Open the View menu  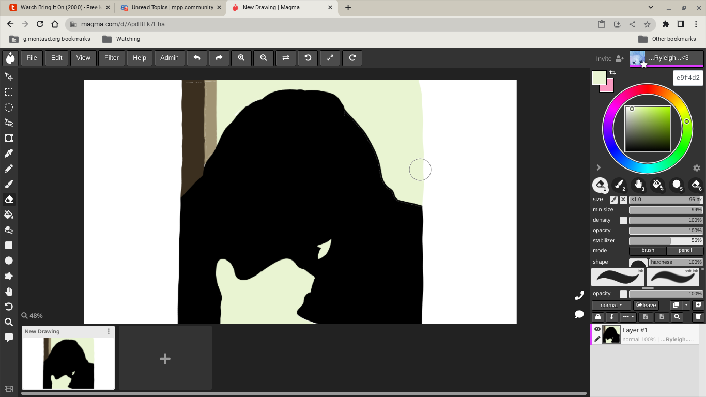83,58
